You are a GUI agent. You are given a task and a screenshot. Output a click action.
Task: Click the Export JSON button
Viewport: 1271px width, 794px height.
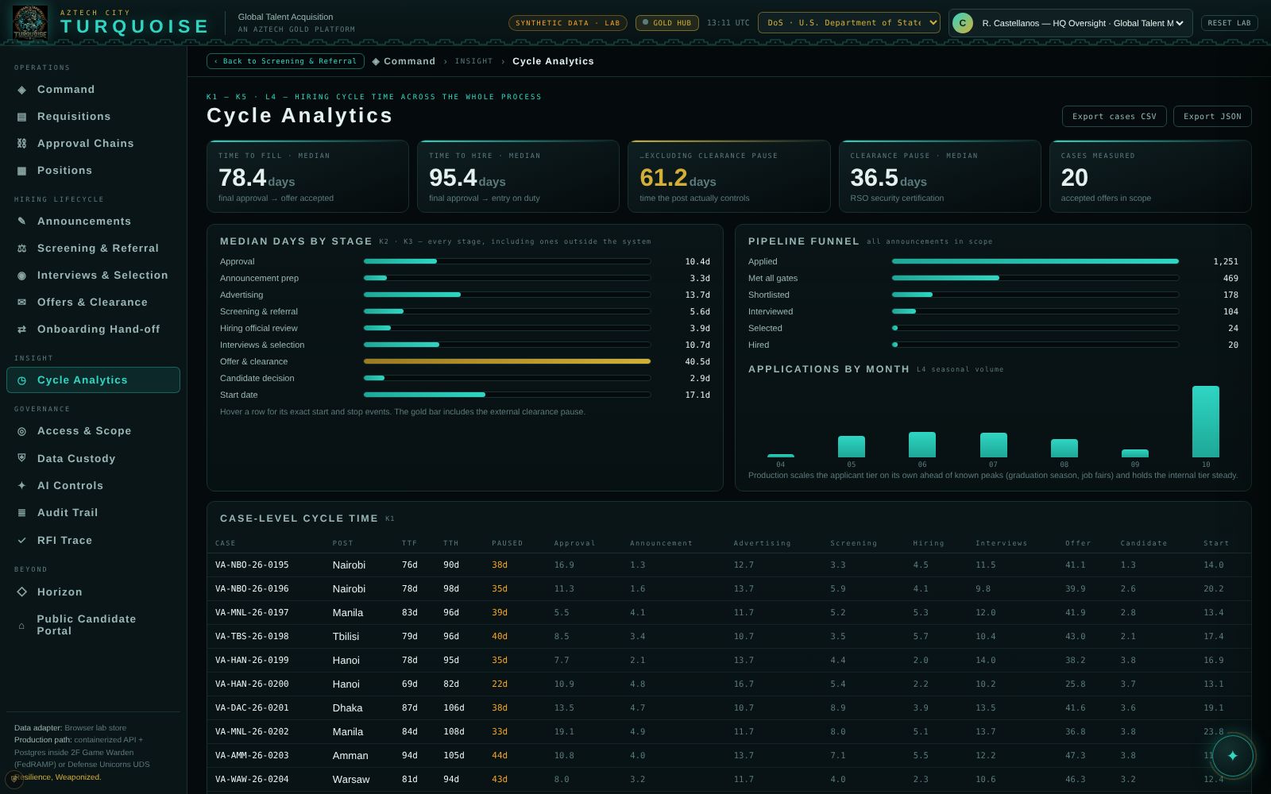click(1212, 117)
